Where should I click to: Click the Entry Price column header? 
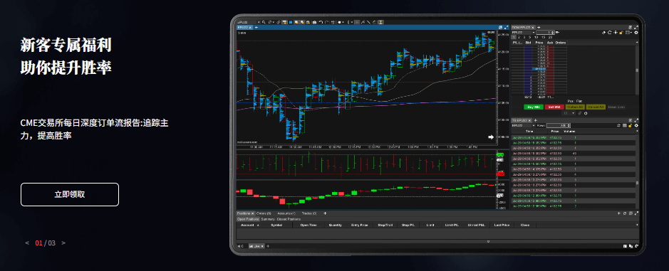tap(359, 225)
